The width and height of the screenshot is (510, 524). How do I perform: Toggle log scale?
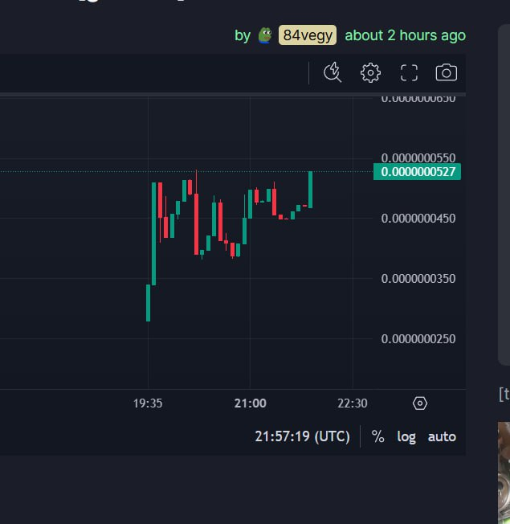pos(406,436)
